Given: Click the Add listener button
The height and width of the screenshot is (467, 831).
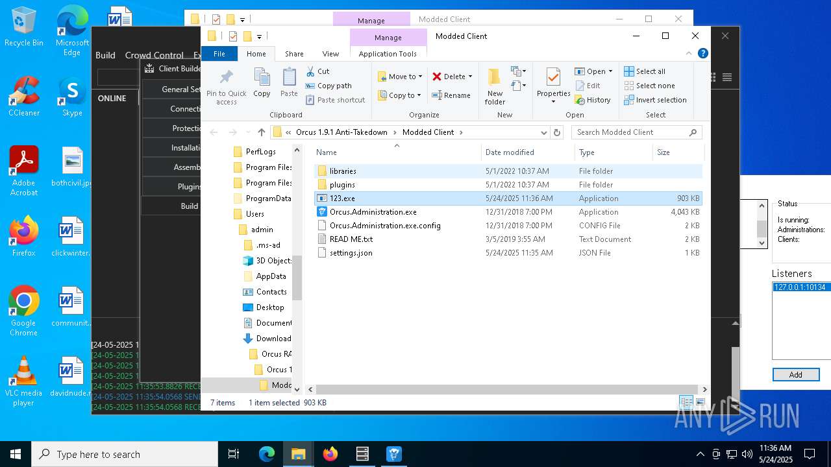Looking at the screenshot, I should pyautogui.click(x=796, y=375).
